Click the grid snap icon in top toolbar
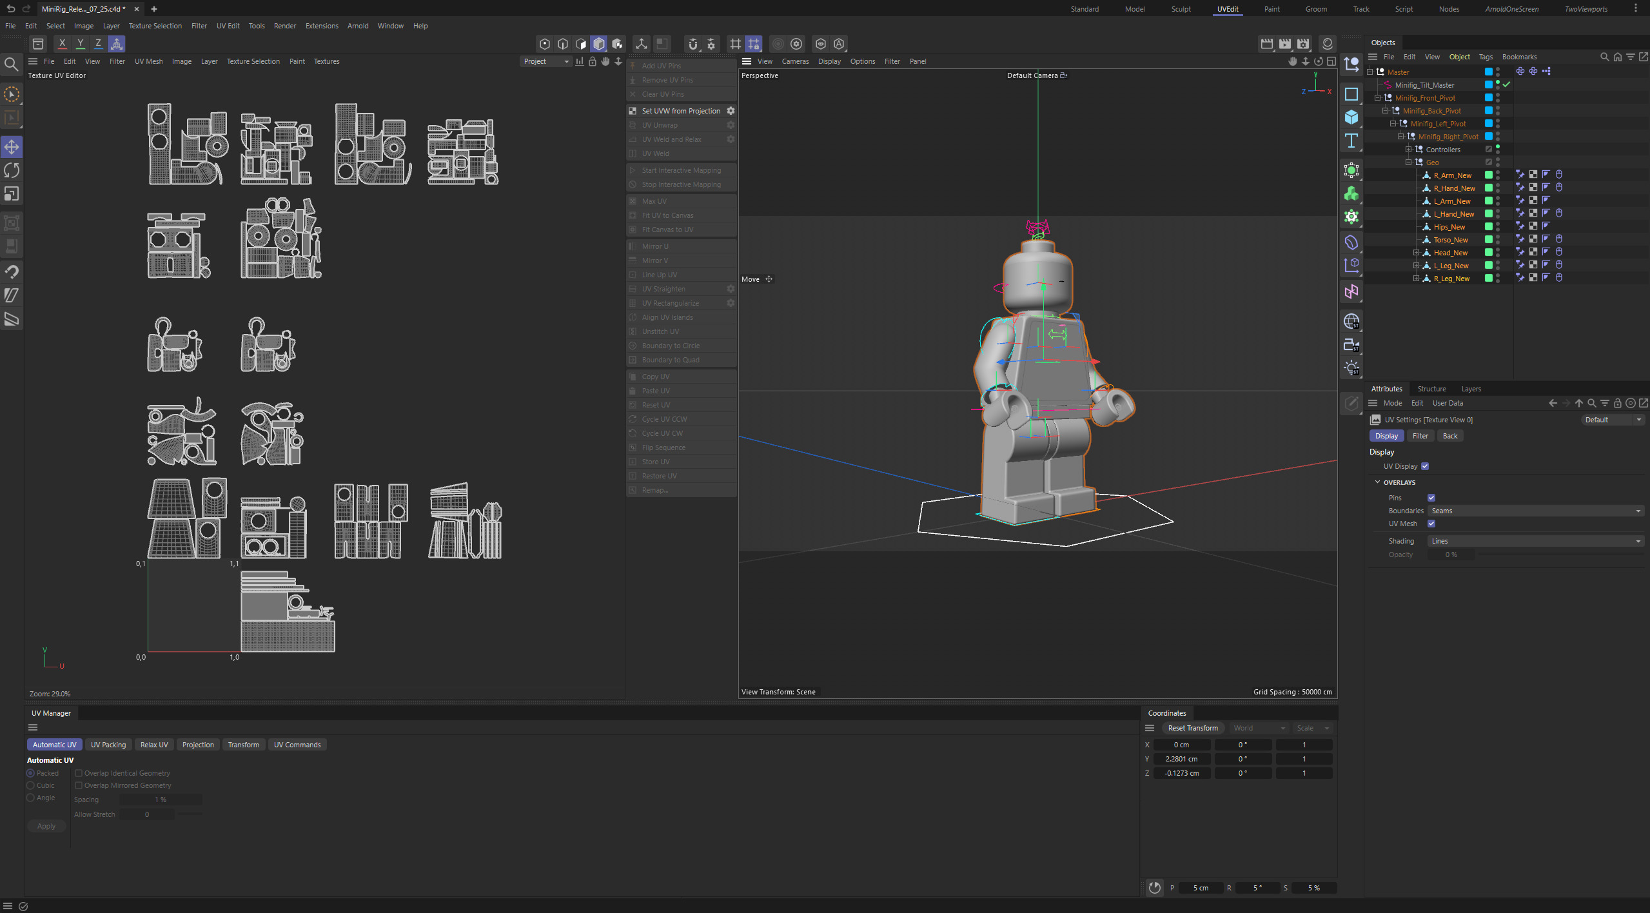This screenshot has height=913, width=1650. tap(735, 43)
